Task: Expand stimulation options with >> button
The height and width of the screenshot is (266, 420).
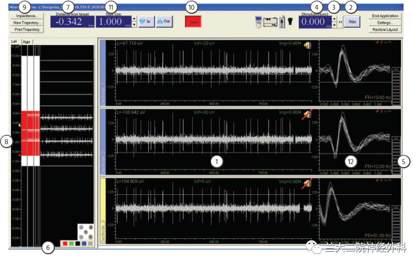Action: tap(340, 22)
